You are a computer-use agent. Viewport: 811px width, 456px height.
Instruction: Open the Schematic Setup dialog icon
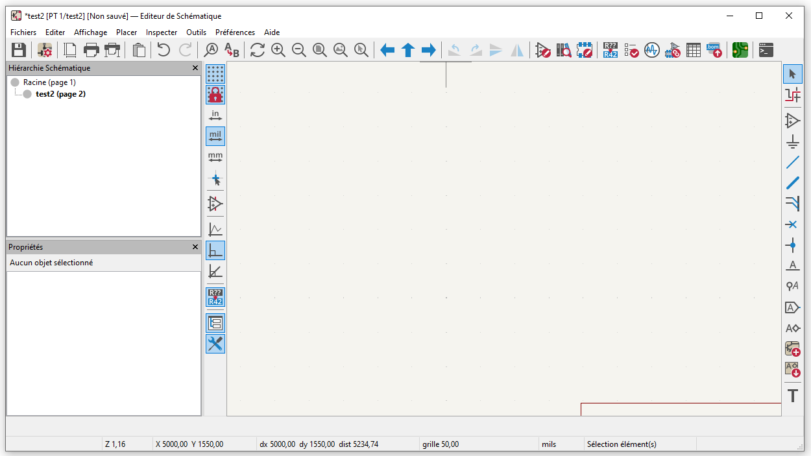click(45, 50)
